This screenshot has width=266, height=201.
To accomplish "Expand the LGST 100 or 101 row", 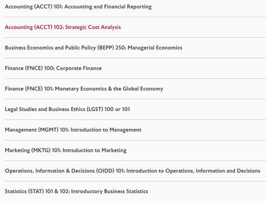I will (135, 109).
